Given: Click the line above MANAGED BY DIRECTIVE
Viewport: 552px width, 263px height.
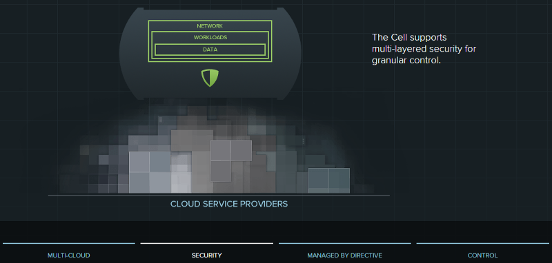Looking at the screenshot, I should tap(344, 243).
